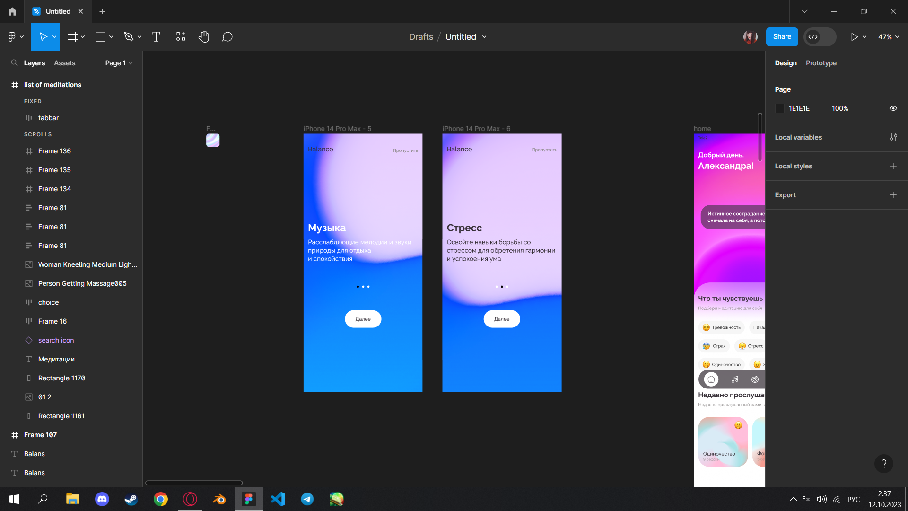Open Steam from the taskbar
The image size is (908, 511).
131,499
